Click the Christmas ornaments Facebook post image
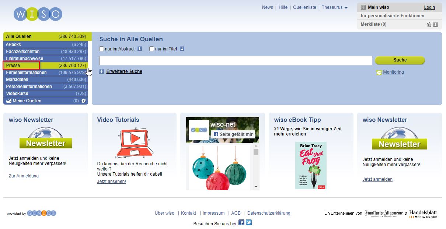Viewport: 446px width, 229px height. (220, 167)
